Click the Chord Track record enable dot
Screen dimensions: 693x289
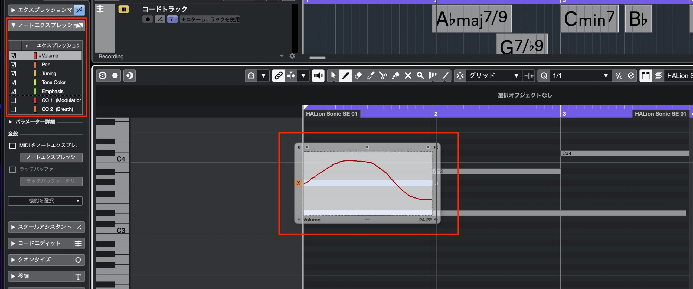tap(148, 19)
